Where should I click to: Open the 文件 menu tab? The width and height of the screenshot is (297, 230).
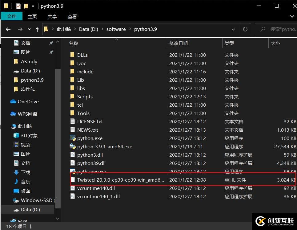pos(12,16)
